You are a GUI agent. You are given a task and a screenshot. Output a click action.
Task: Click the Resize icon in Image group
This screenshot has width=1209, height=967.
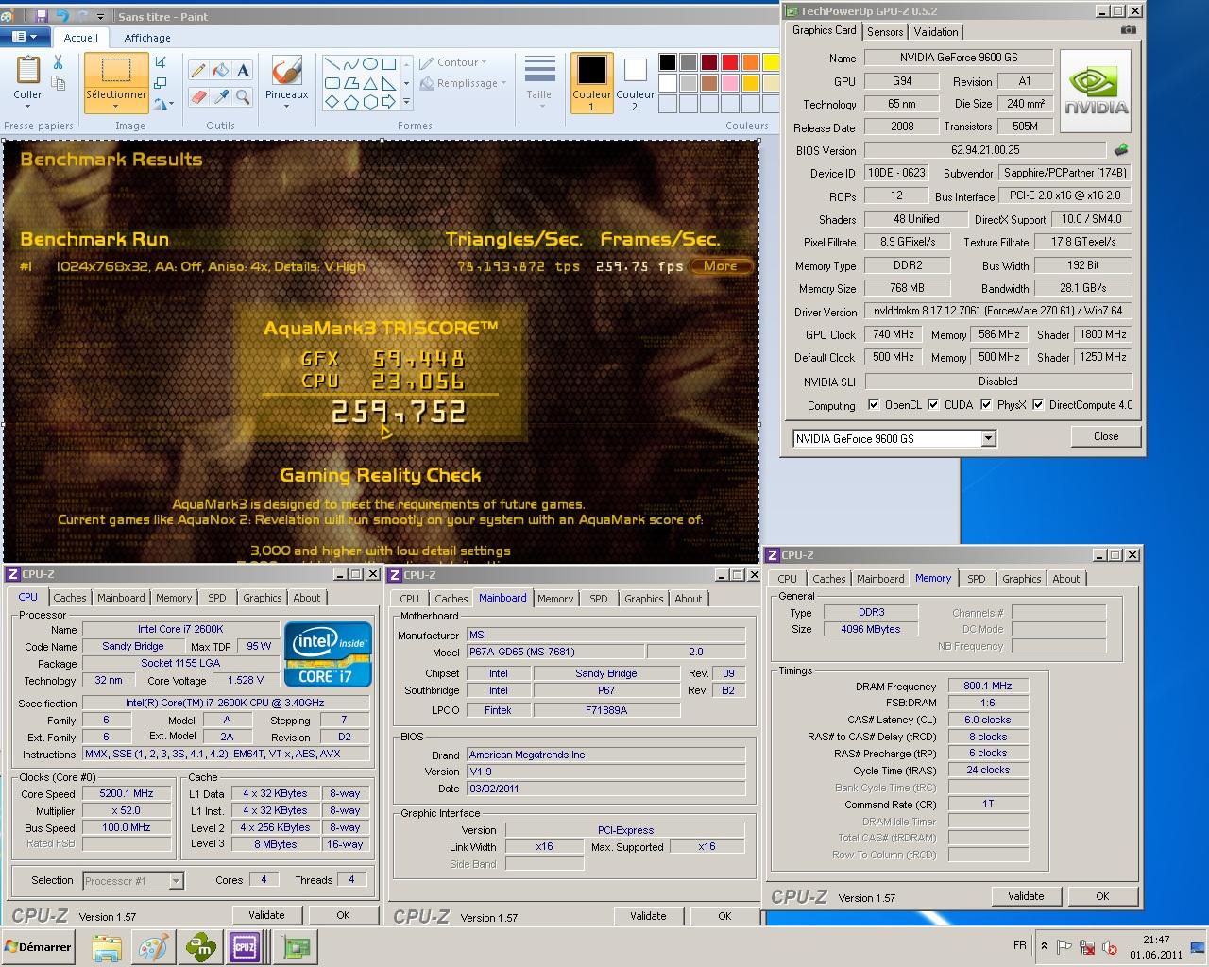161,84
